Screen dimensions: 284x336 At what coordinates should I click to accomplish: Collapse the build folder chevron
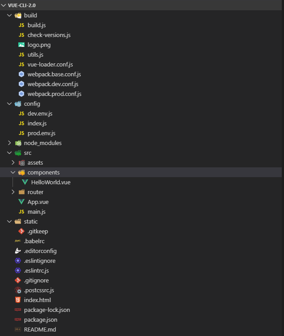point(9,16)
